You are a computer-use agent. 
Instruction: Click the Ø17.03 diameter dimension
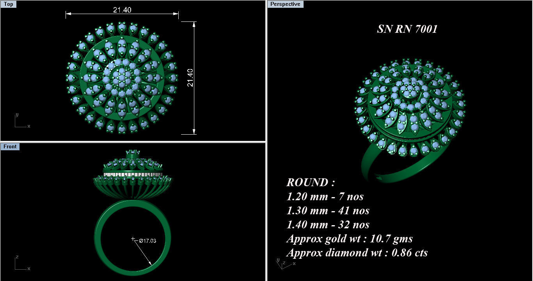tap(147, 241)
